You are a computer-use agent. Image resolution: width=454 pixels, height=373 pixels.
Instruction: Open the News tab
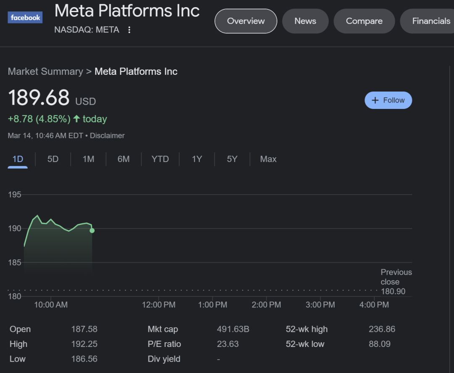tap(305, 21)
